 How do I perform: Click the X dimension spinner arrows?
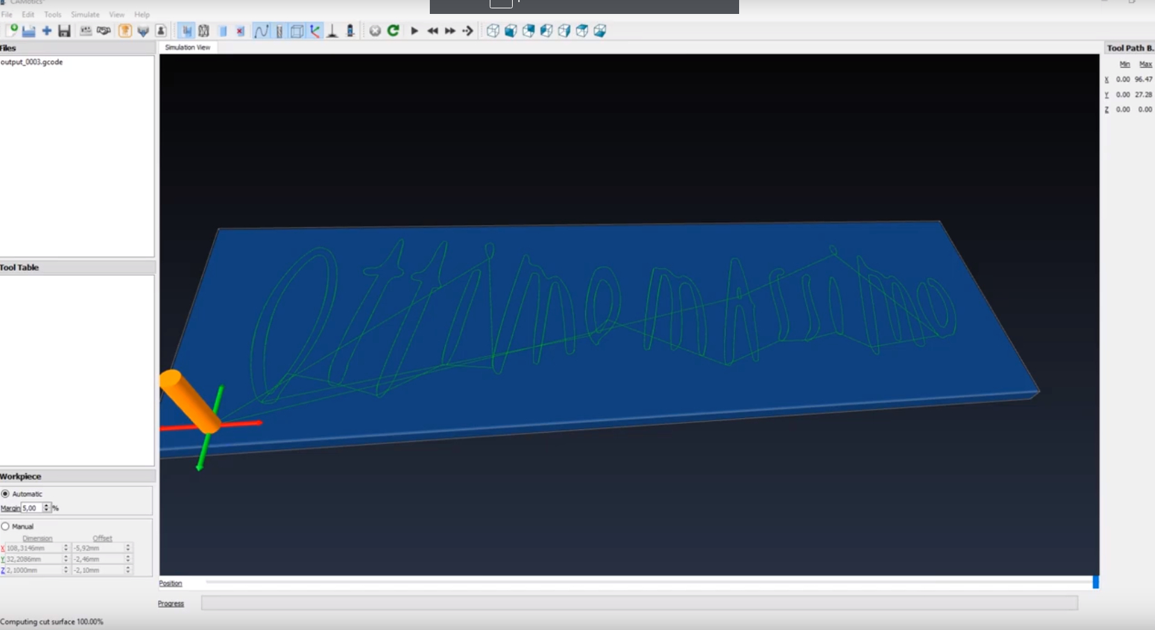[66, 548]
